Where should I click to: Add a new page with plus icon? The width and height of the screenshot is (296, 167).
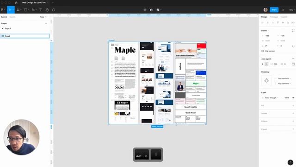pyautogui.click(x=46, y=23)
